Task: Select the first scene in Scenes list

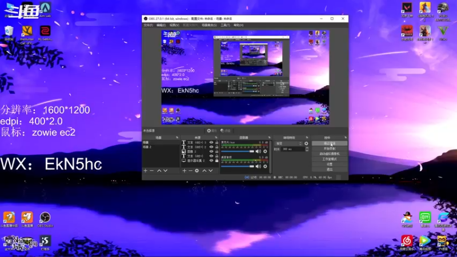Action: pyautogui.click(x=161, y=142)
